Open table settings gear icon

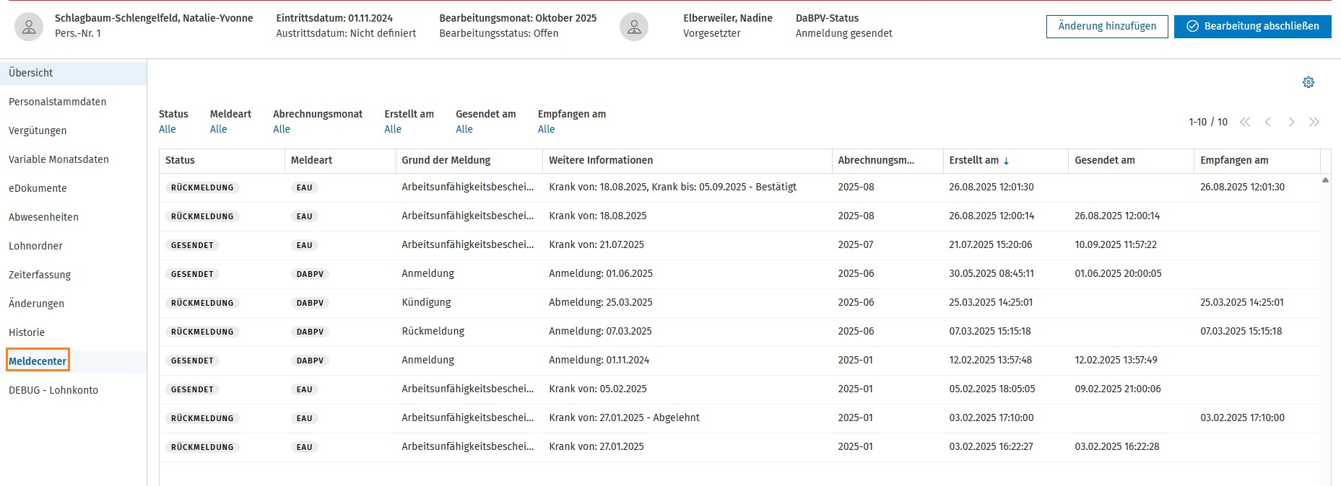1308,82
